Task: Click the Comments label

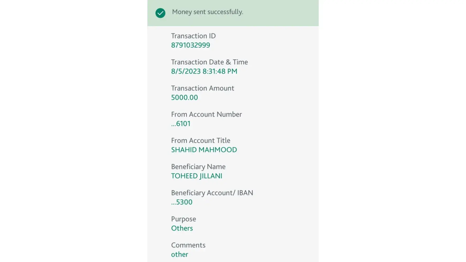Action: tap(188, 245)
